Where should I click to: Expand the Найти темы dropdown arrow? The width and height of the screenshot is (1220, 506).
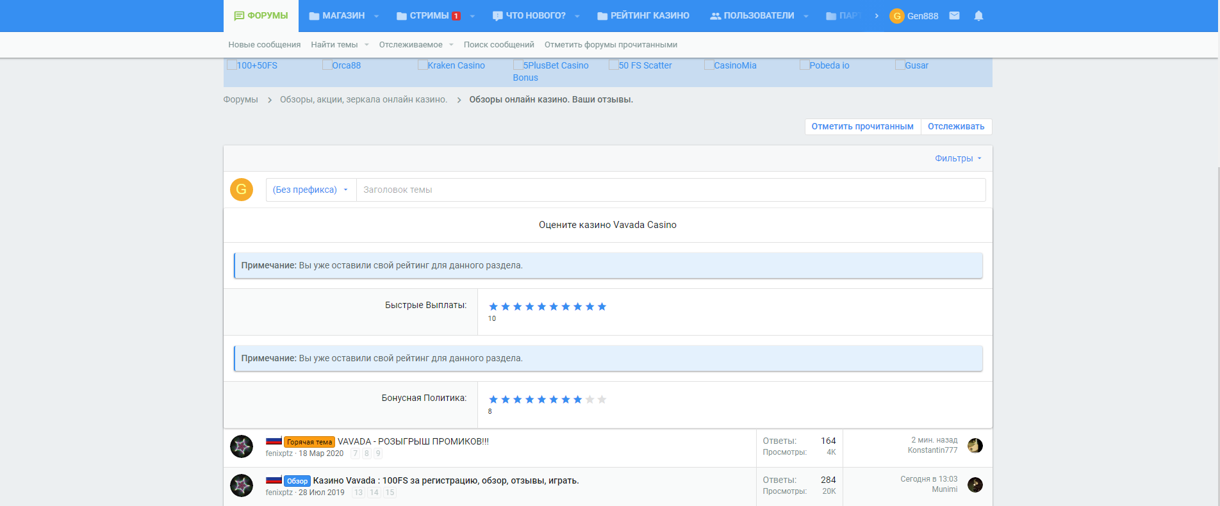(367, 45)
